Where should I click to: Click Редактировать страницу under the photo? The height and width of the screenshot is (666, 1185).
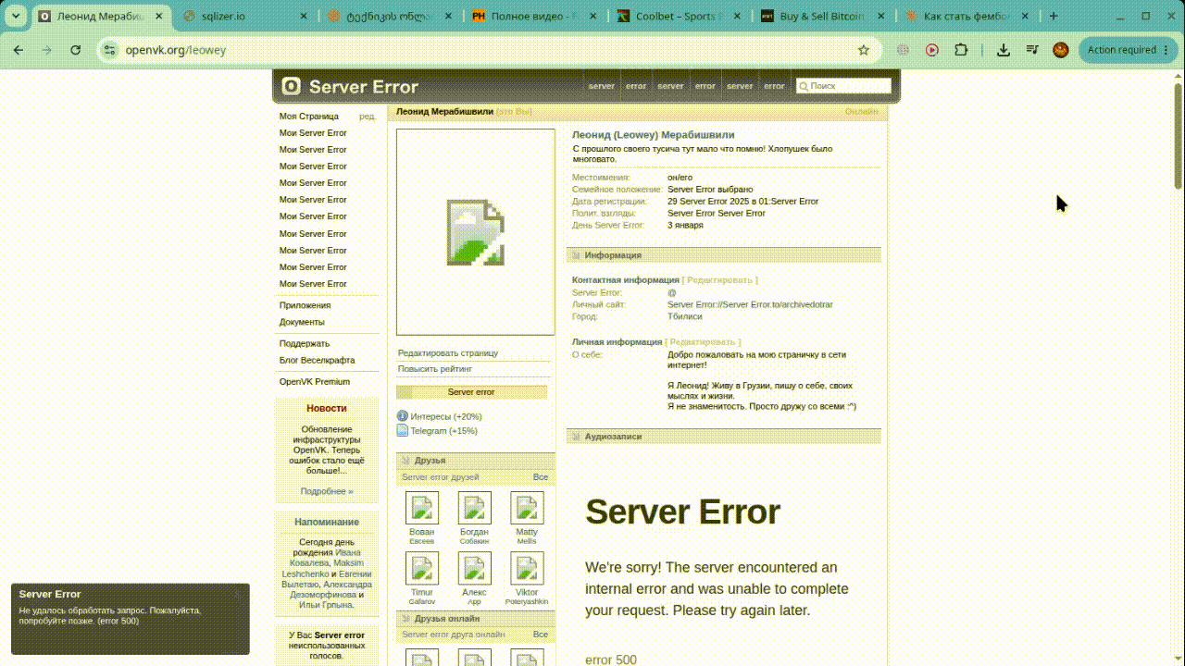point(448,353)
